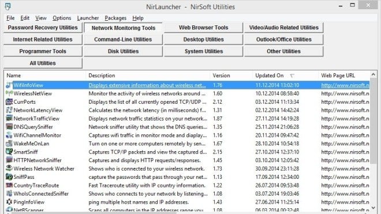
Task: Open Video/Audio Related Utilities group
Action: 283,28
